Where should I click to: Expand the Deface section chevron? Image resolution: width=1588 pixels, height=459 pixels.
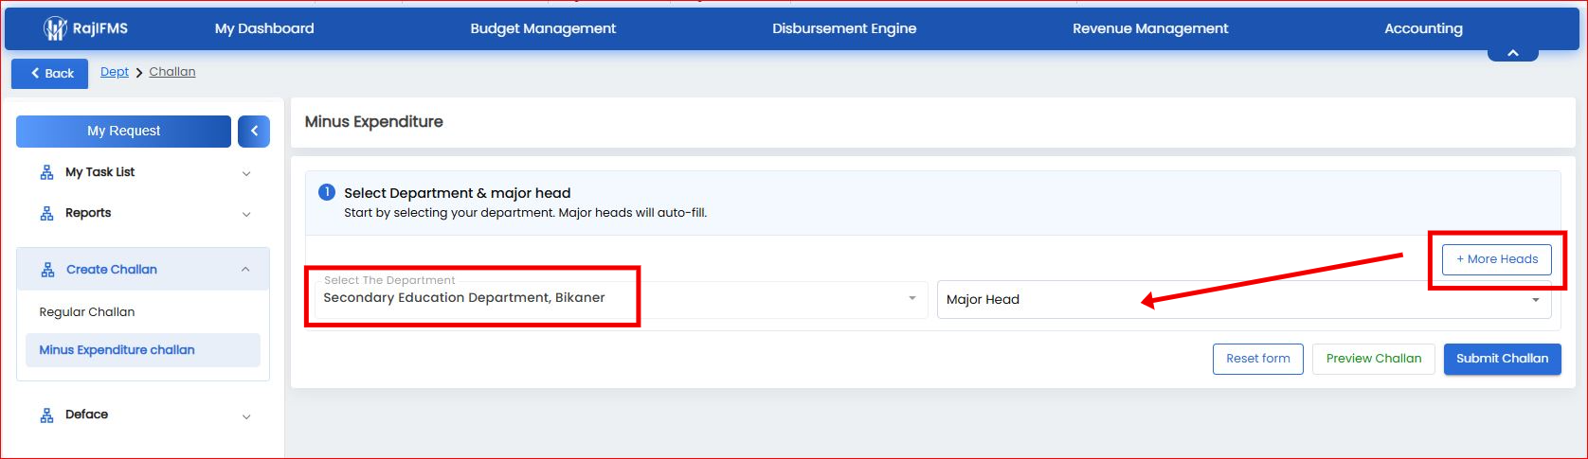tap(246, 416)
